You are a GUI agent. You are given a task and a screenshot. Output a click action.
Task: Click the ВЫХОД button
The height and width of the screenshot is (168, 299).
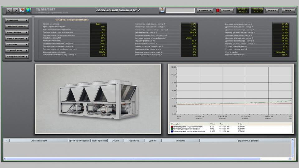pyautogui.click(x=288, y=10)
